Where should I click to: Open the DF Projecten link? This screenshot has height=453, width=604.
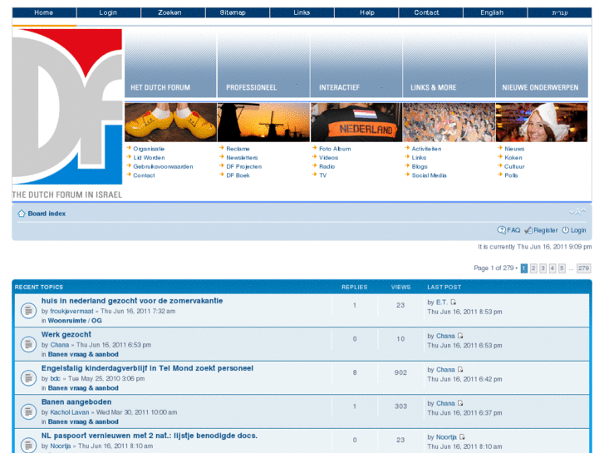tap(243, 166)
